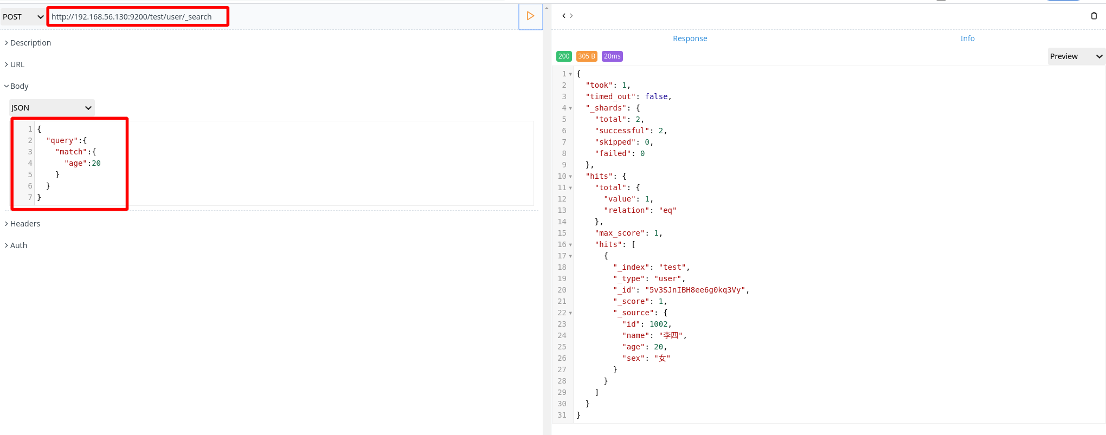The width and height of the screenshot is (1106, 435).
Task: Click "age": 20 in the response source
Action: (645, 347)
